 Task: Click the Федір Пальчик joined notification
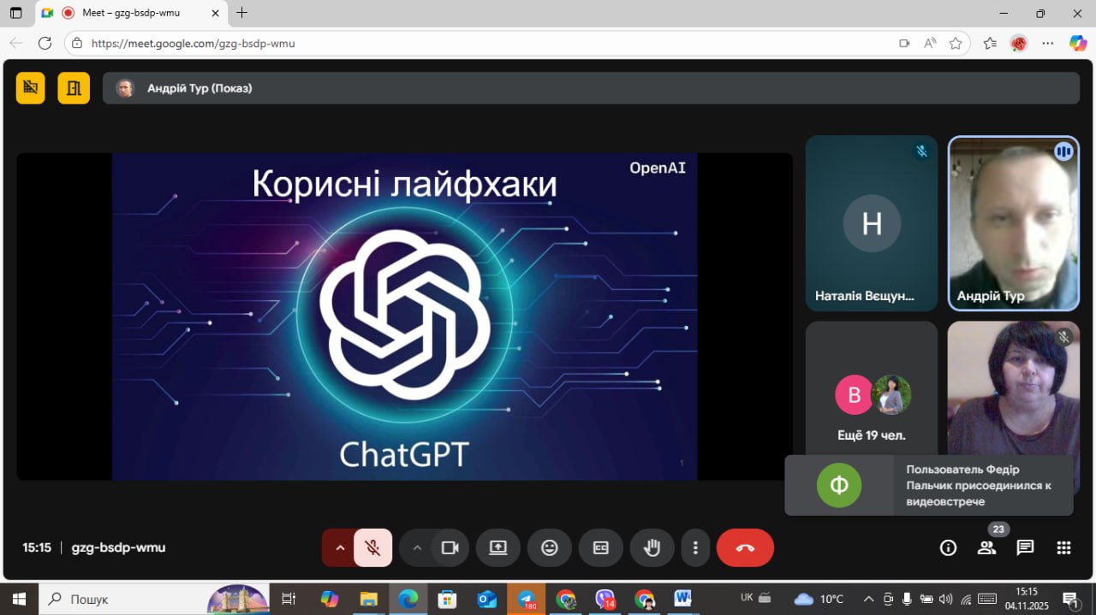pos(928,485)
